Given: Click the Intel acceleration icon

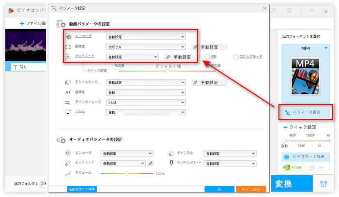Looking at the screenshot, I should click(320, 168).
